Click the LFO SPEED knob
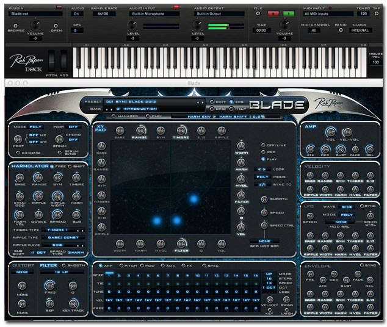The width and height of the screenshot is (387, 327). pyautogui.click(x=310, y=216)
